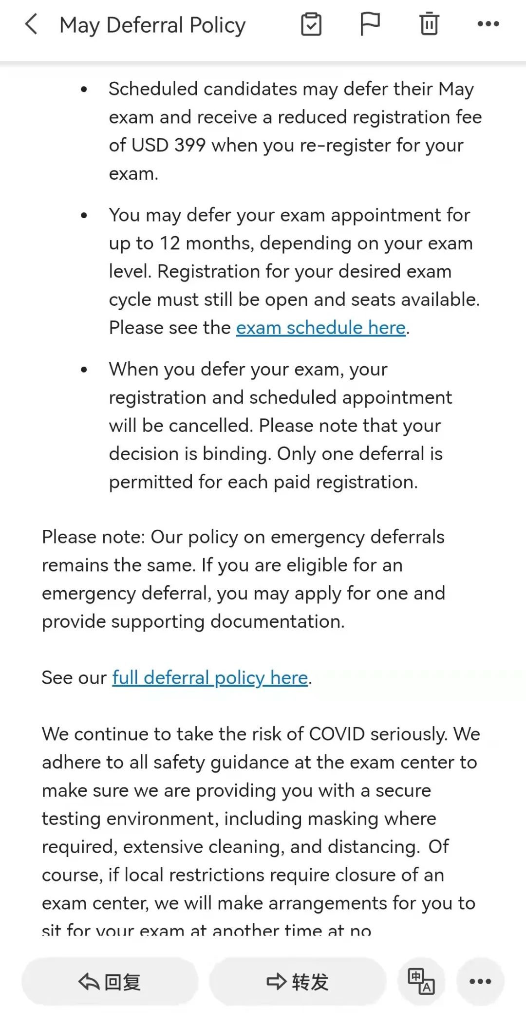The width and height of the screenshot is (526, 1027).
Task: Open the "exam schedule here" link
Action: (x=321, y=328)
